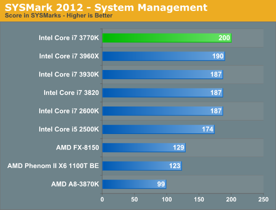Click the chart title 'SYSMark 2012 - System Management'
Image resolution: width=276 pixels, height=210 pixels.
click(106, 7)
